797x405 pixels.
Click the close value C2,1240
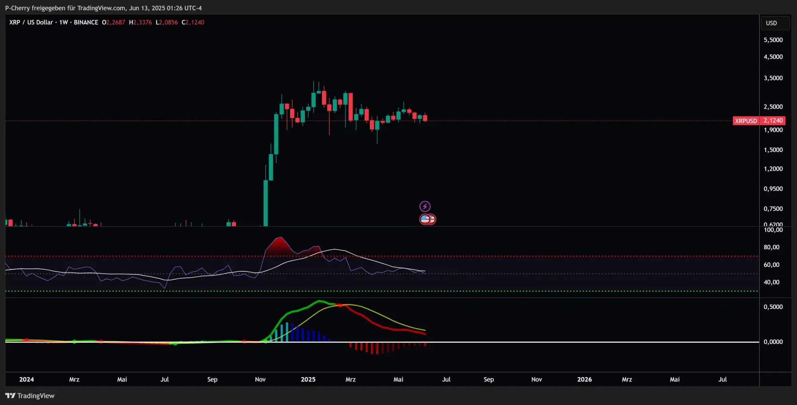click(x=193, y=22)
